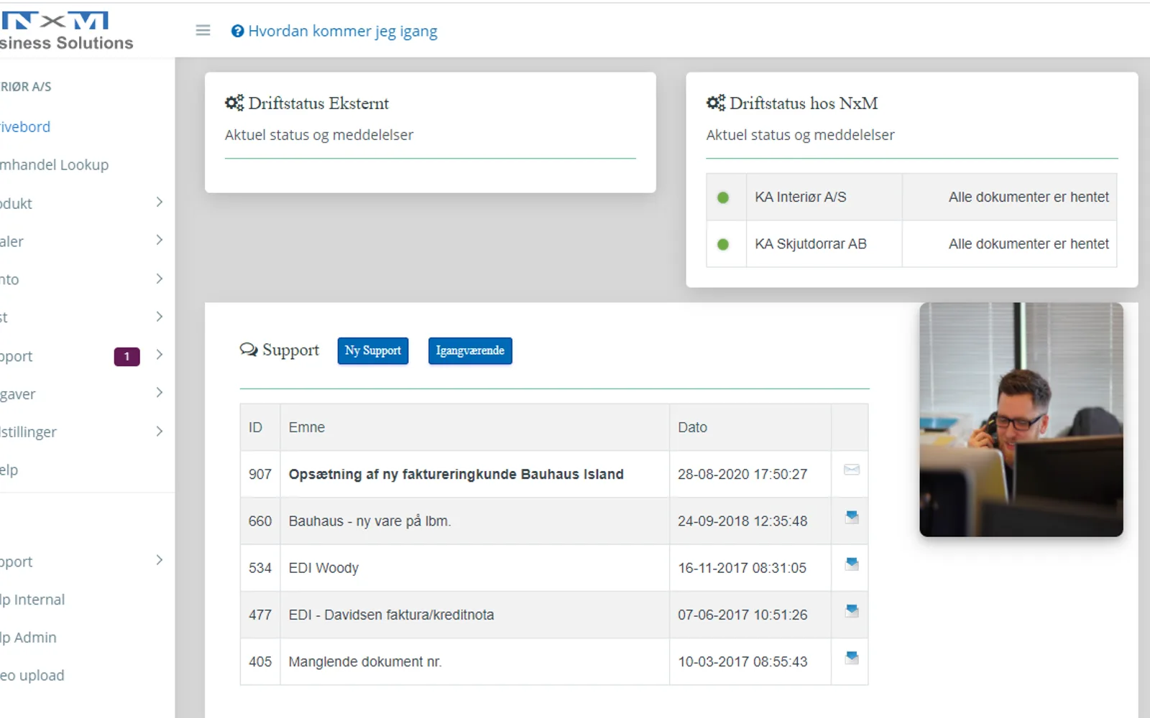Click green status dot for KA Skjutdorrar AB
This screenshot has height=718, width=1150.
723,244
